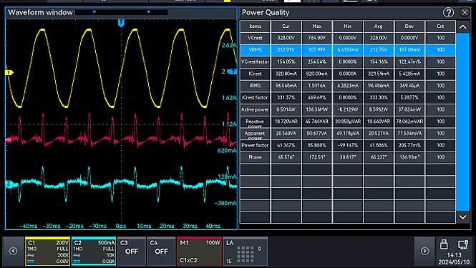
Task: Select the VCrest factor row label
Action: pos(255,61)
